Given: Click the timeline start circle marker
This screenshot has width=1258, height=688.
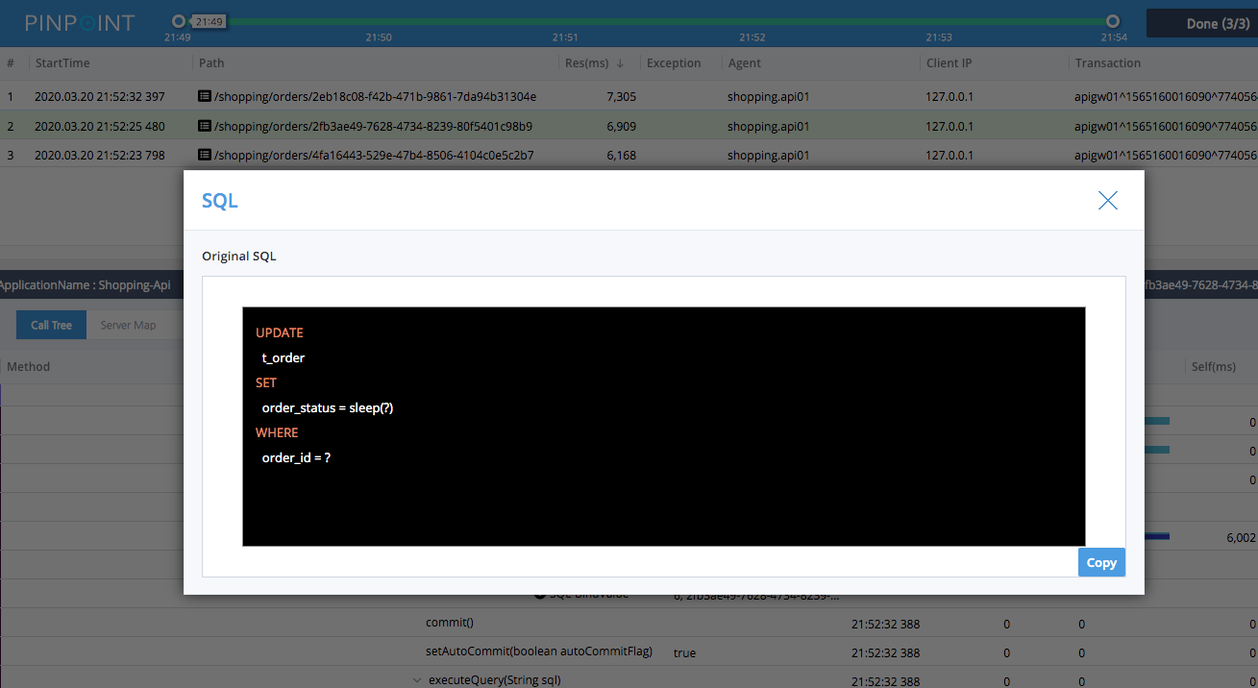Looking at the screenshot, I should [177, 19].
